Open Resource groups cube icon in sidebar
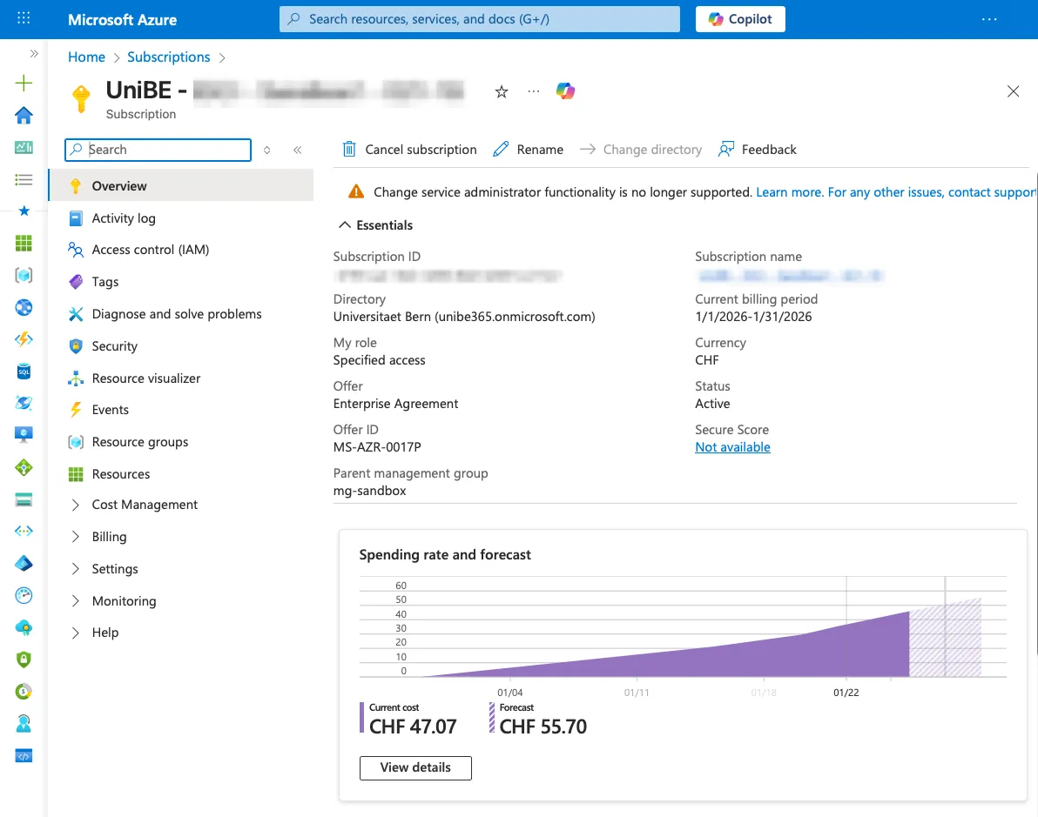 24,275
